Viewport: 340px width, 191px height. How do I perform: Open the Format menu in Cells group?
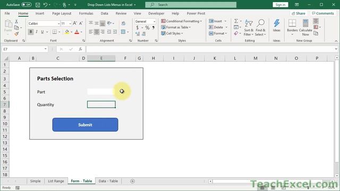pos(218,33)
